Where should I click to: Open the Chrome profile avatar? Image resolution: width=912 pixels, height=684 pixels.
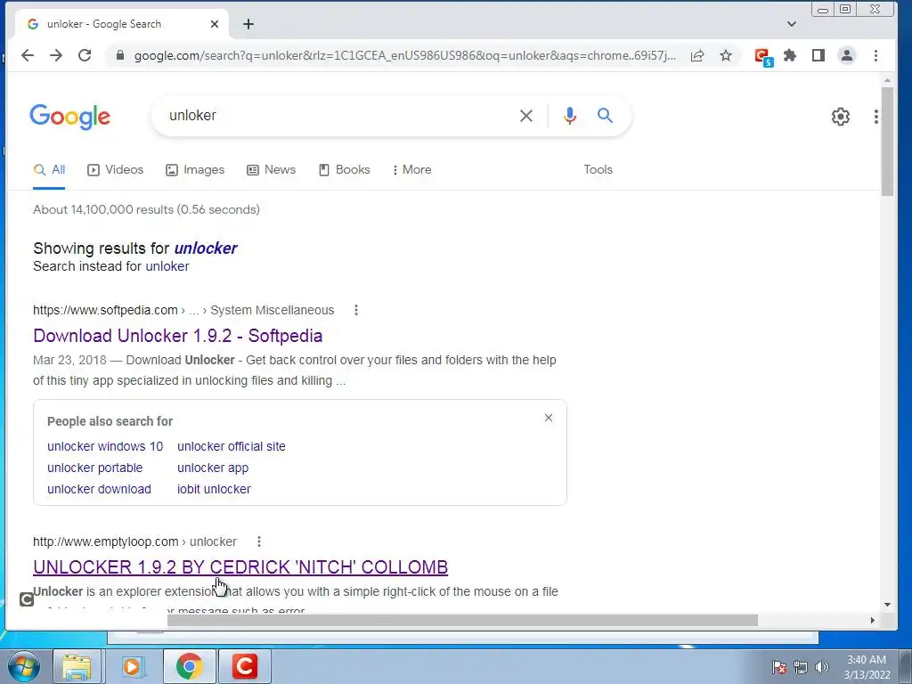click(847, 55)
